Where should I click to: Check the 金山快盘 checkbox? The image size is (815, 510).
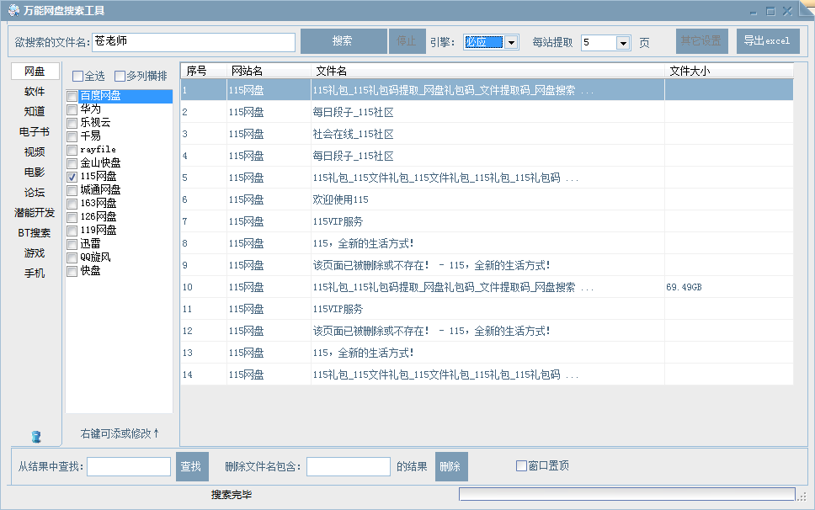click(72, 163)
